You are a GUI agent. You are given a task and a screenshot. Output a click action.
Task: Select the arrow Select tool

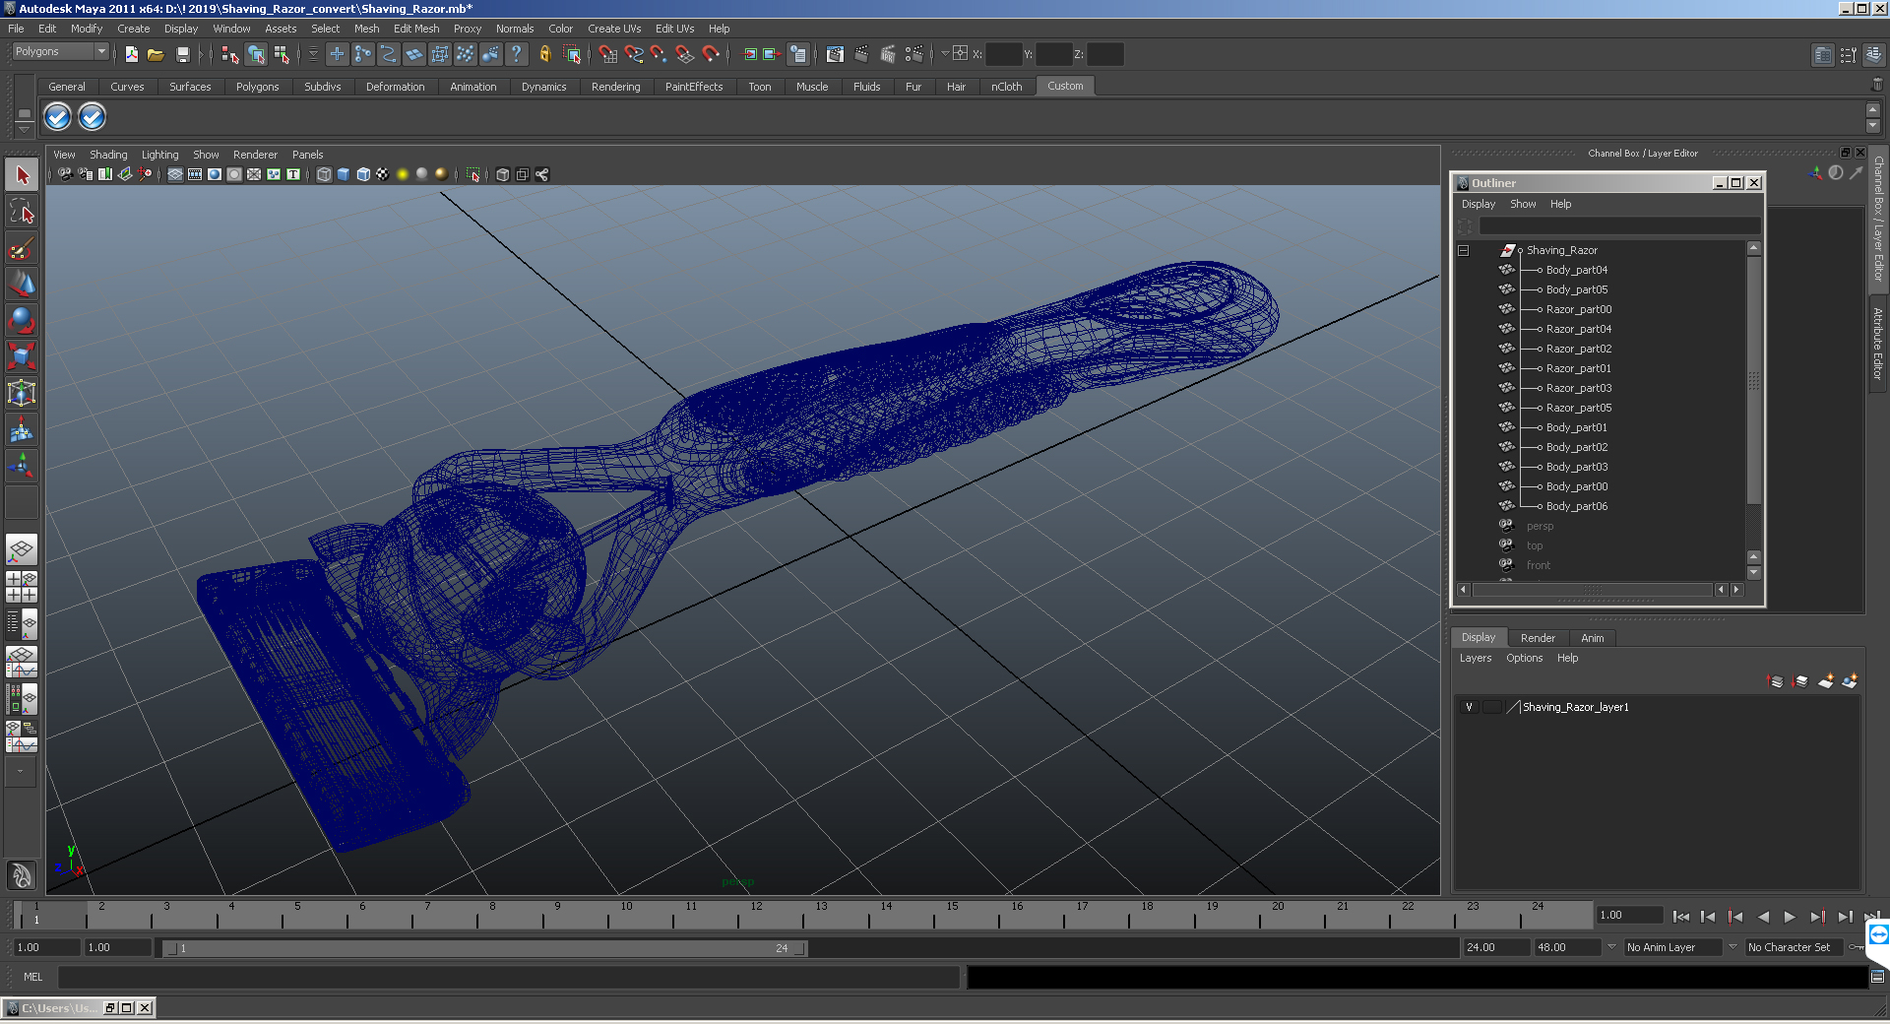(22, 175)
